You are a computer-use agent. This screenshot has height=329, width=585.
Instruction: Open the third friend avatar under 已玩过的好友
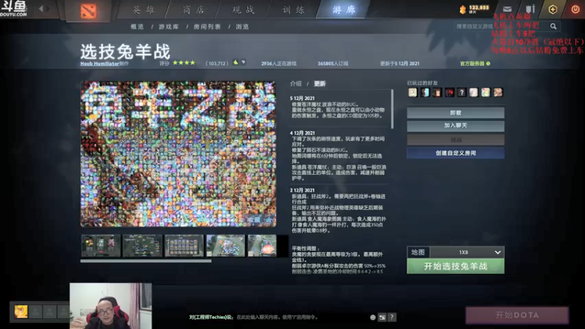coord(437,92)
